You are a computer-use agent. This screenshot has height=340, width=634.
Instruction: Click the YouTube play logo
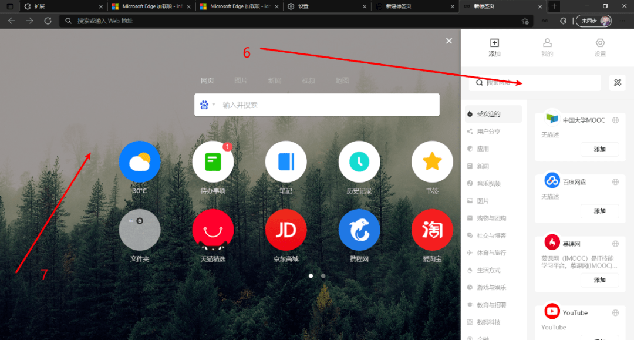tap(552, 311)
